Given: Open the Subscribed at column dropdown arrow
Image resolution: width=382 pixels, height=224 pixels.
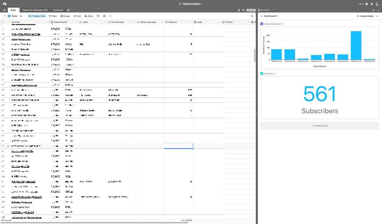Looking at the screenshot, I should [76, 22].
